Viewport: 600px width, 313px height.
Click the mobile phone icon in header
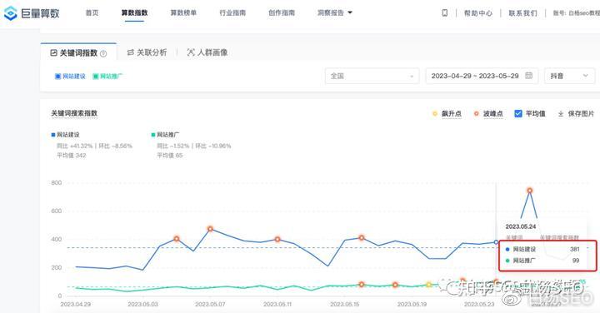coord(445,13)
